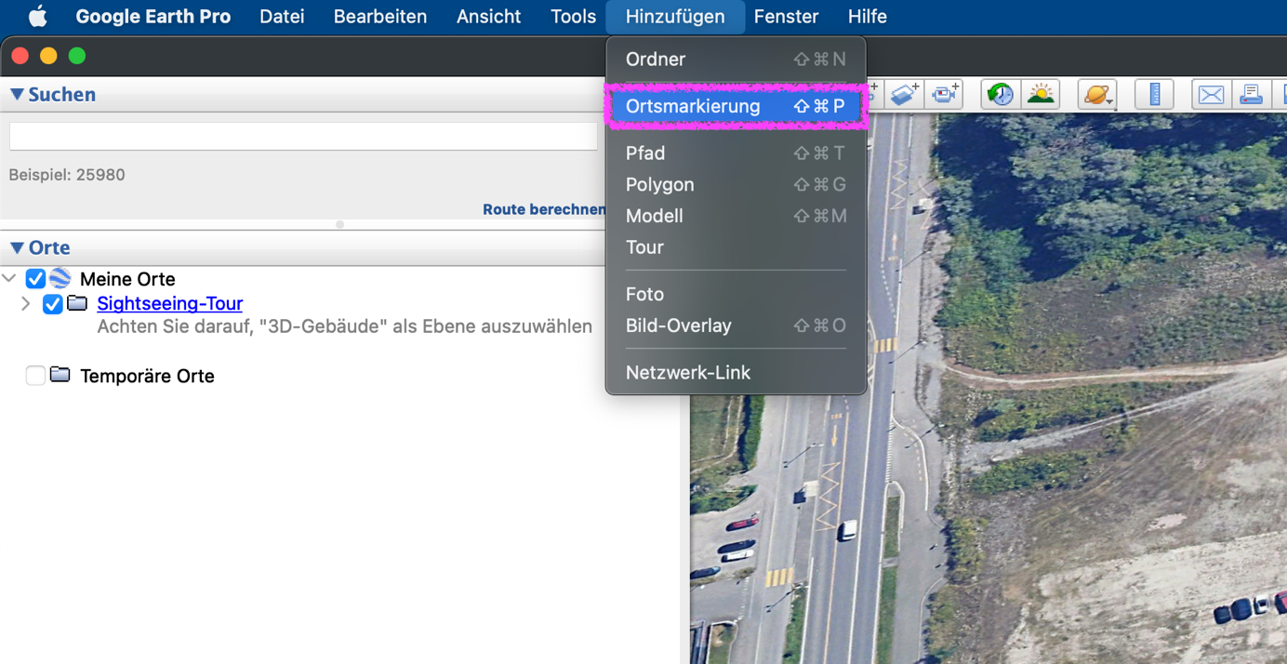Image resolution: width=1287 pixels, height=664 pixels.
Task: Click the Meine Orte globe icon
Action: coord(60,278)
